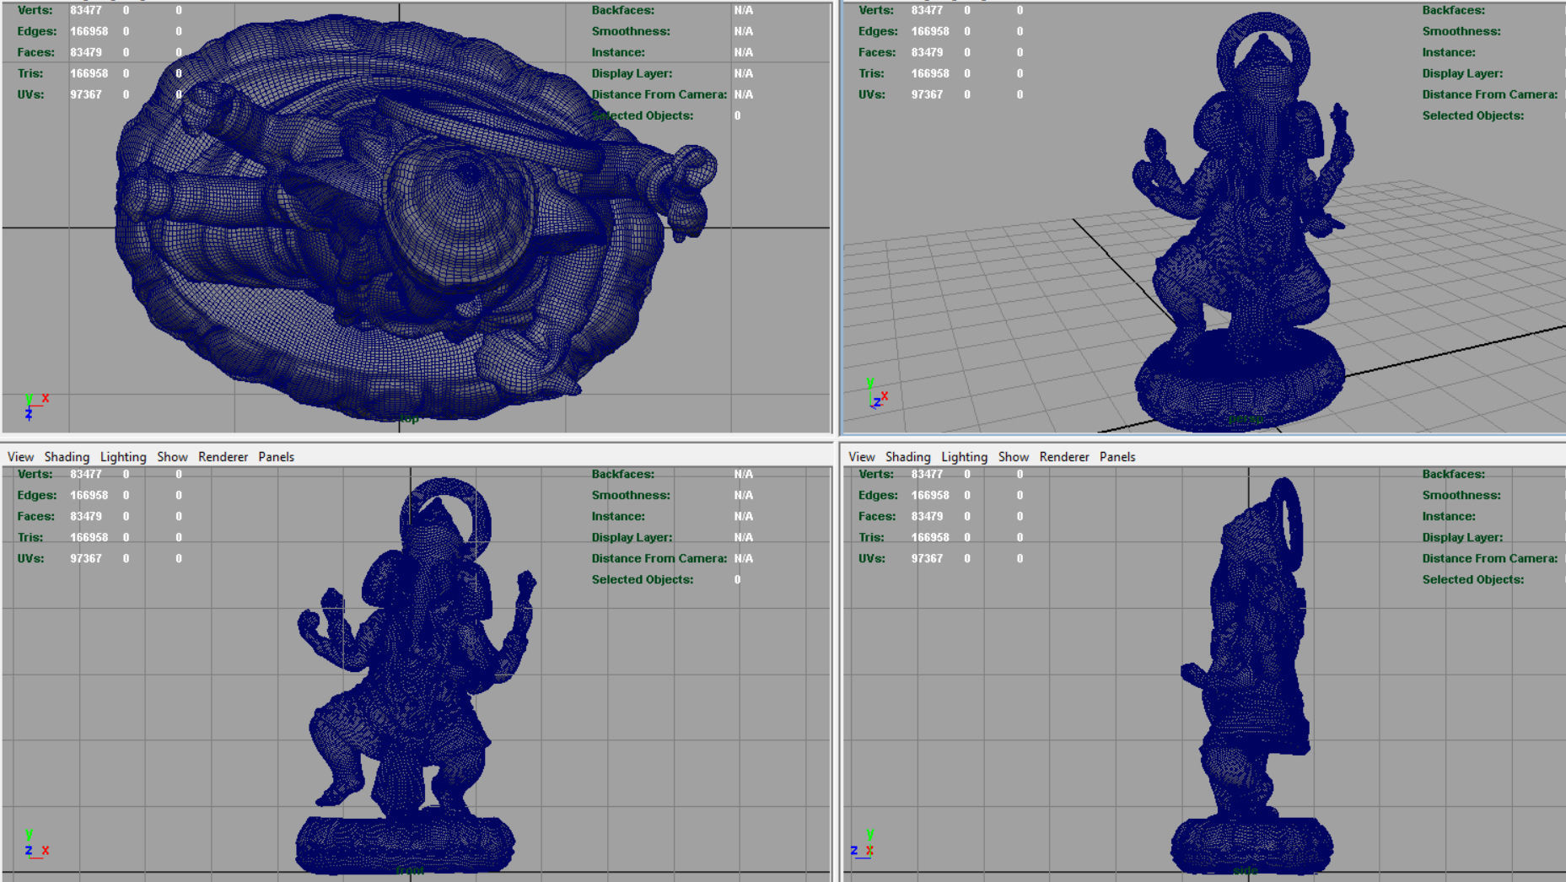1566x882 pixels.
Task: Click Selected Objects label in front view
Action: point(643,579)
